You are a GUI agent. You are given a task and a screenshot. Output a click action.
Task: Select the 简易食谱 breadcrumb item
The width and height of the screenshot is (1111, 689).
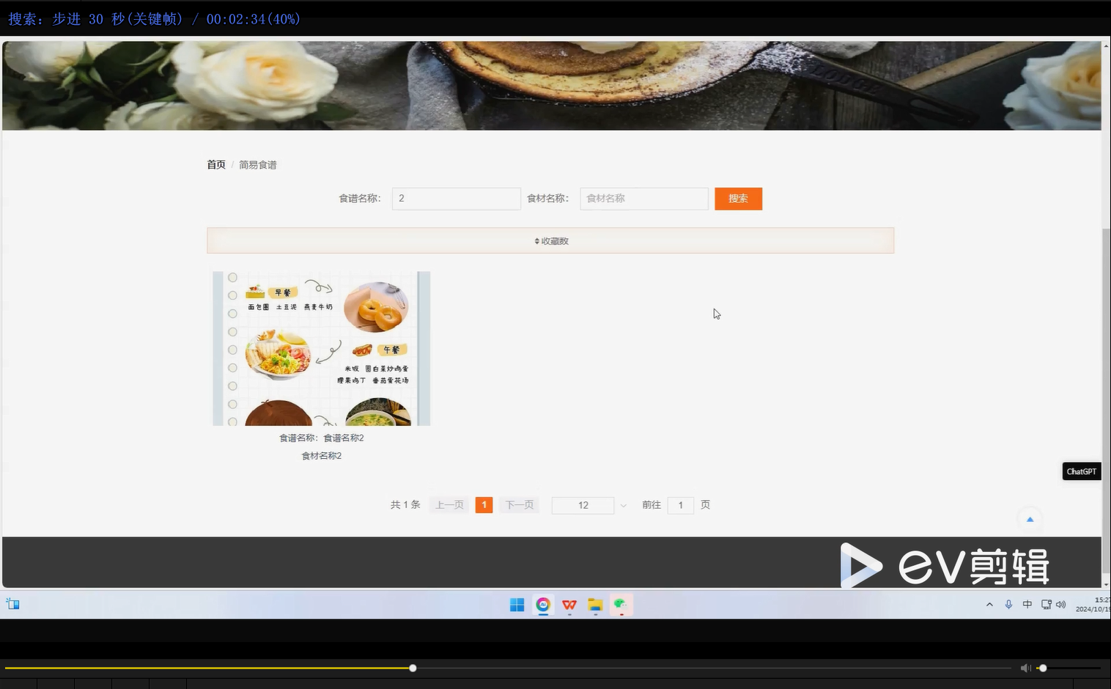[x=257, y=164]
